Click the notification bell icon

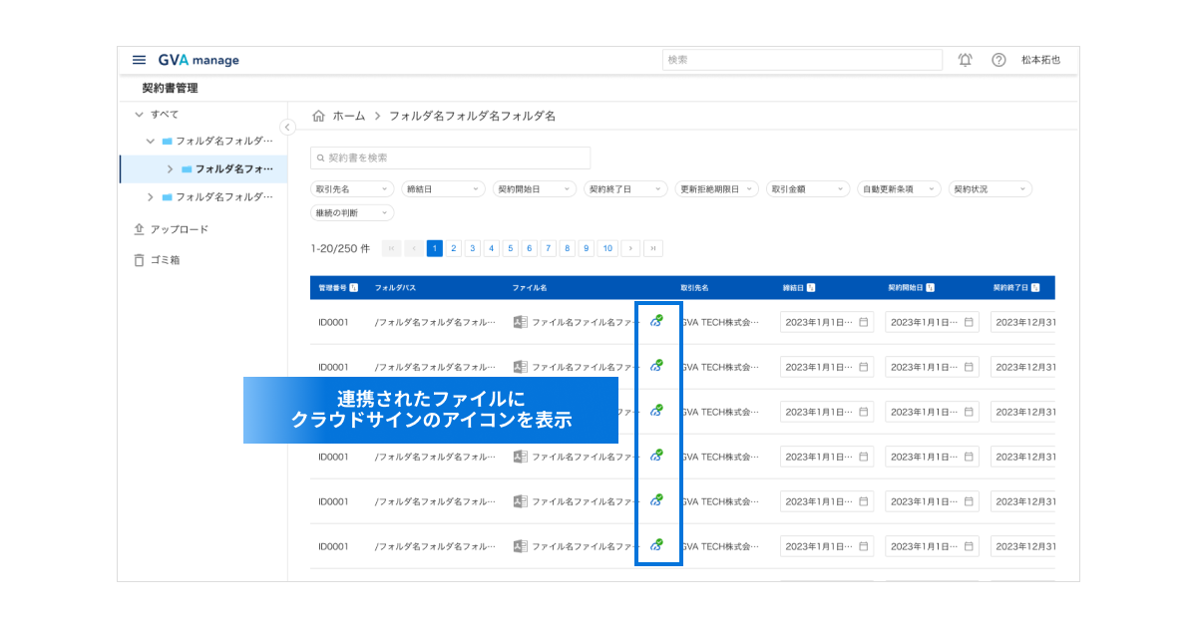click(965, 60)
